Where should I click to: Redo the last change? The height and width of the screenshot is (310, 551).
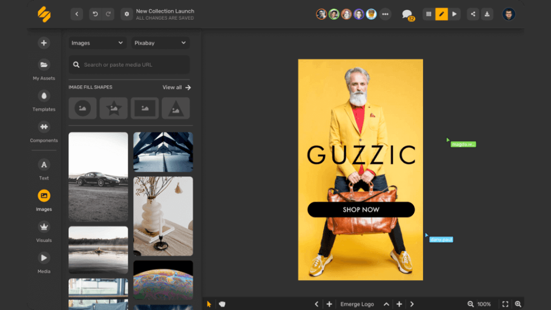108,14
